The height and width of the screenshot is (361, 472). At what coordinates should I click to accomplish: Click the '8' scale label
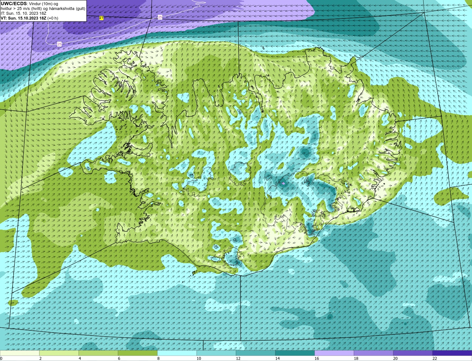(158, 358)
